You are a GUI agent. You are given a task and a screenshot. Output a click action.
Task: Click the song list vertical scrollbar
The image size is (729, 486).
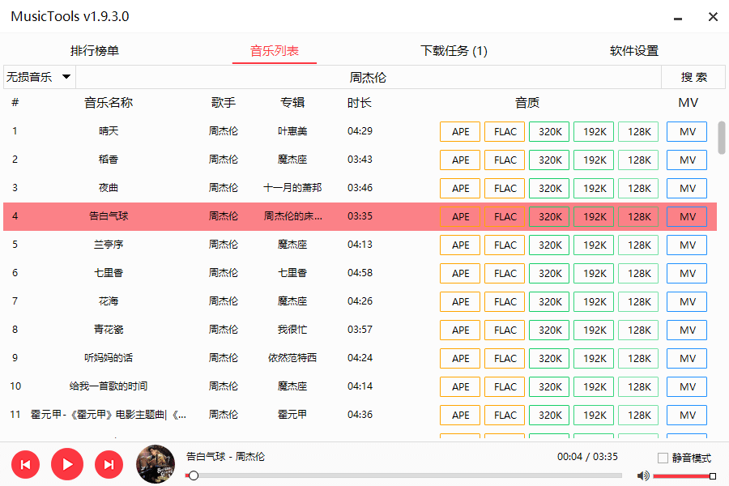722,138
